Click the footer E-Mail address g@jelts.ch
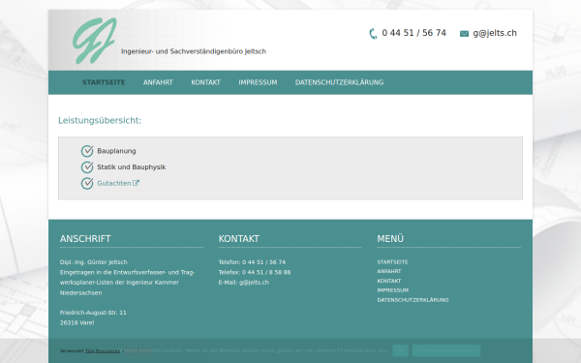The width and height of the screenshot is (581, 363). [x=254, y=283]
